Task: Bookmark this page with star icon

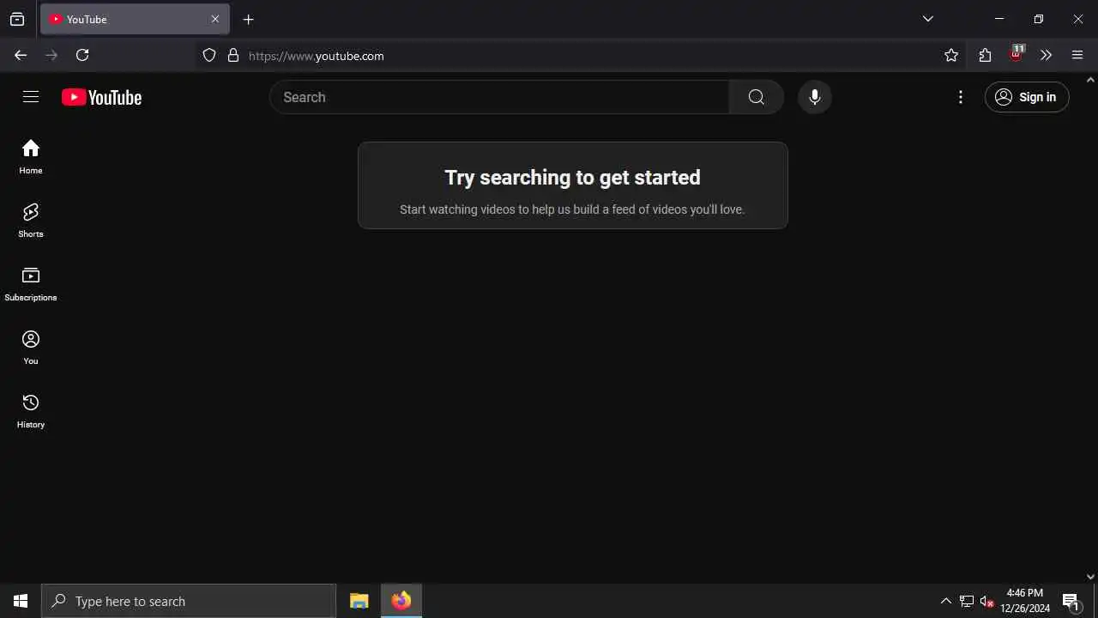Action: 951,55
